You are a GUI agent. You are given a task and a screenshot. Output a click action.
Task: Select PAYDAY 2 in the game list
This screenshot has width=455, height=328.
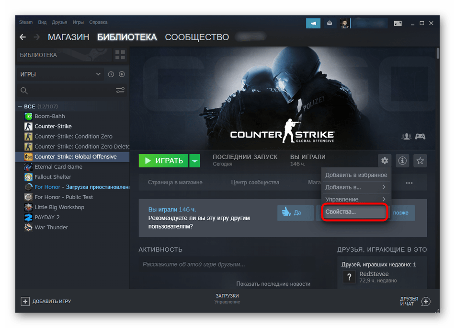tap(47, 217)
